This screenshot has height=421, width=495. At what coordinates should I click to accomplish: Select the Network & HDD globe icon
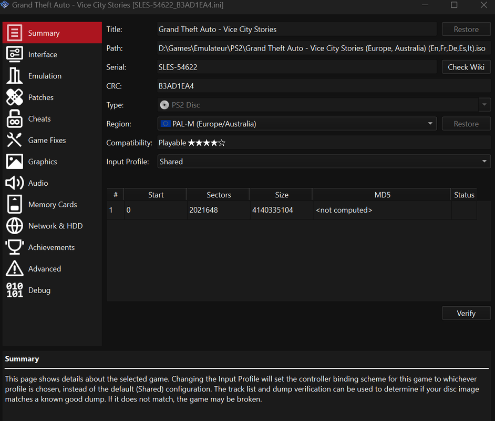point(15,226)
